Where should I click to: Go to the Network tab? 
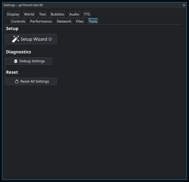tap(64, 21)
